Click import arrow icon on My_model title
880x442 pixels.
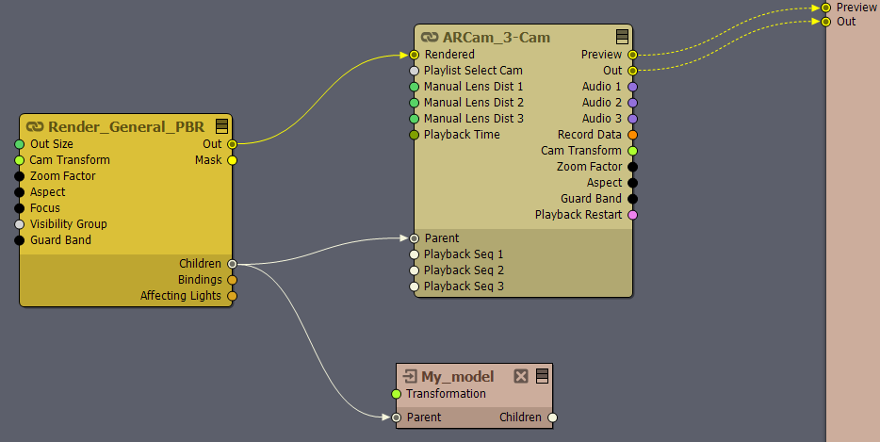(x=410, y=376)
